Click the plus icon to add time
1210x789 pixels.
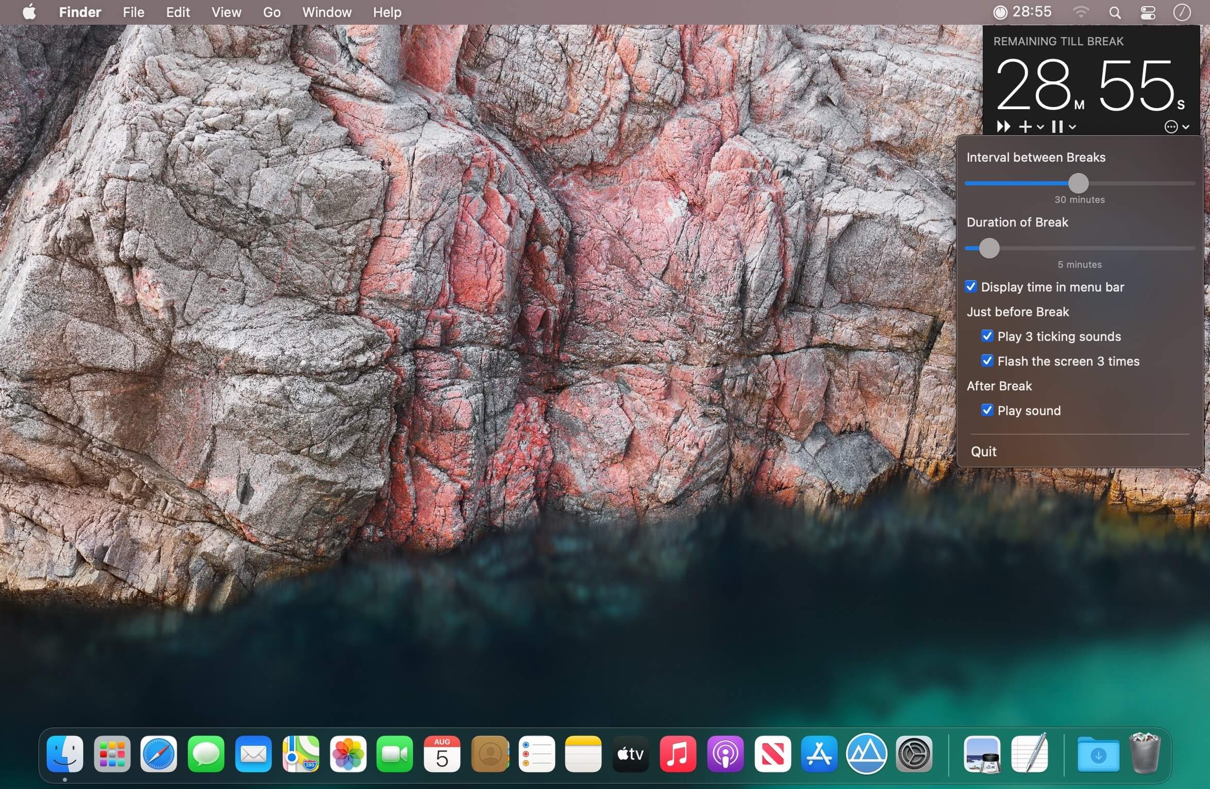tap(1026, 127)
